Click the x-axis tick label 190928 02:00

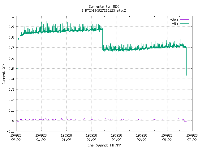pos(66,137)
